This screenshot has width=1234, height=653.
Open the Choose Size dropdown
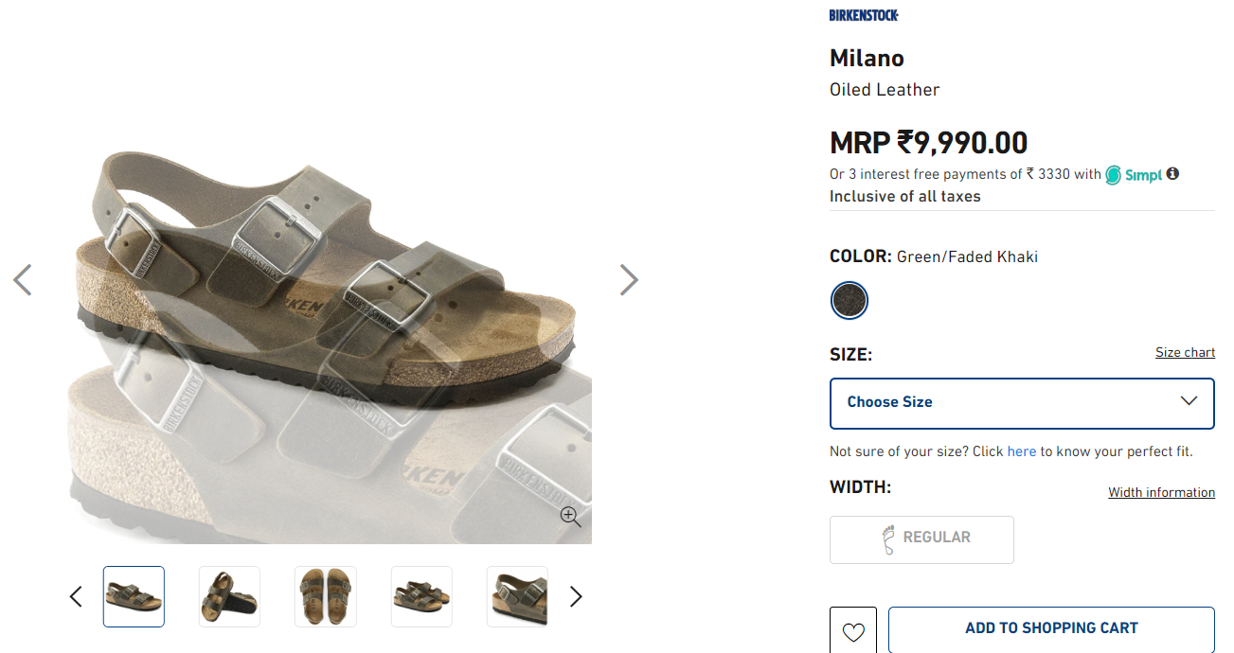pos(1022,403)
